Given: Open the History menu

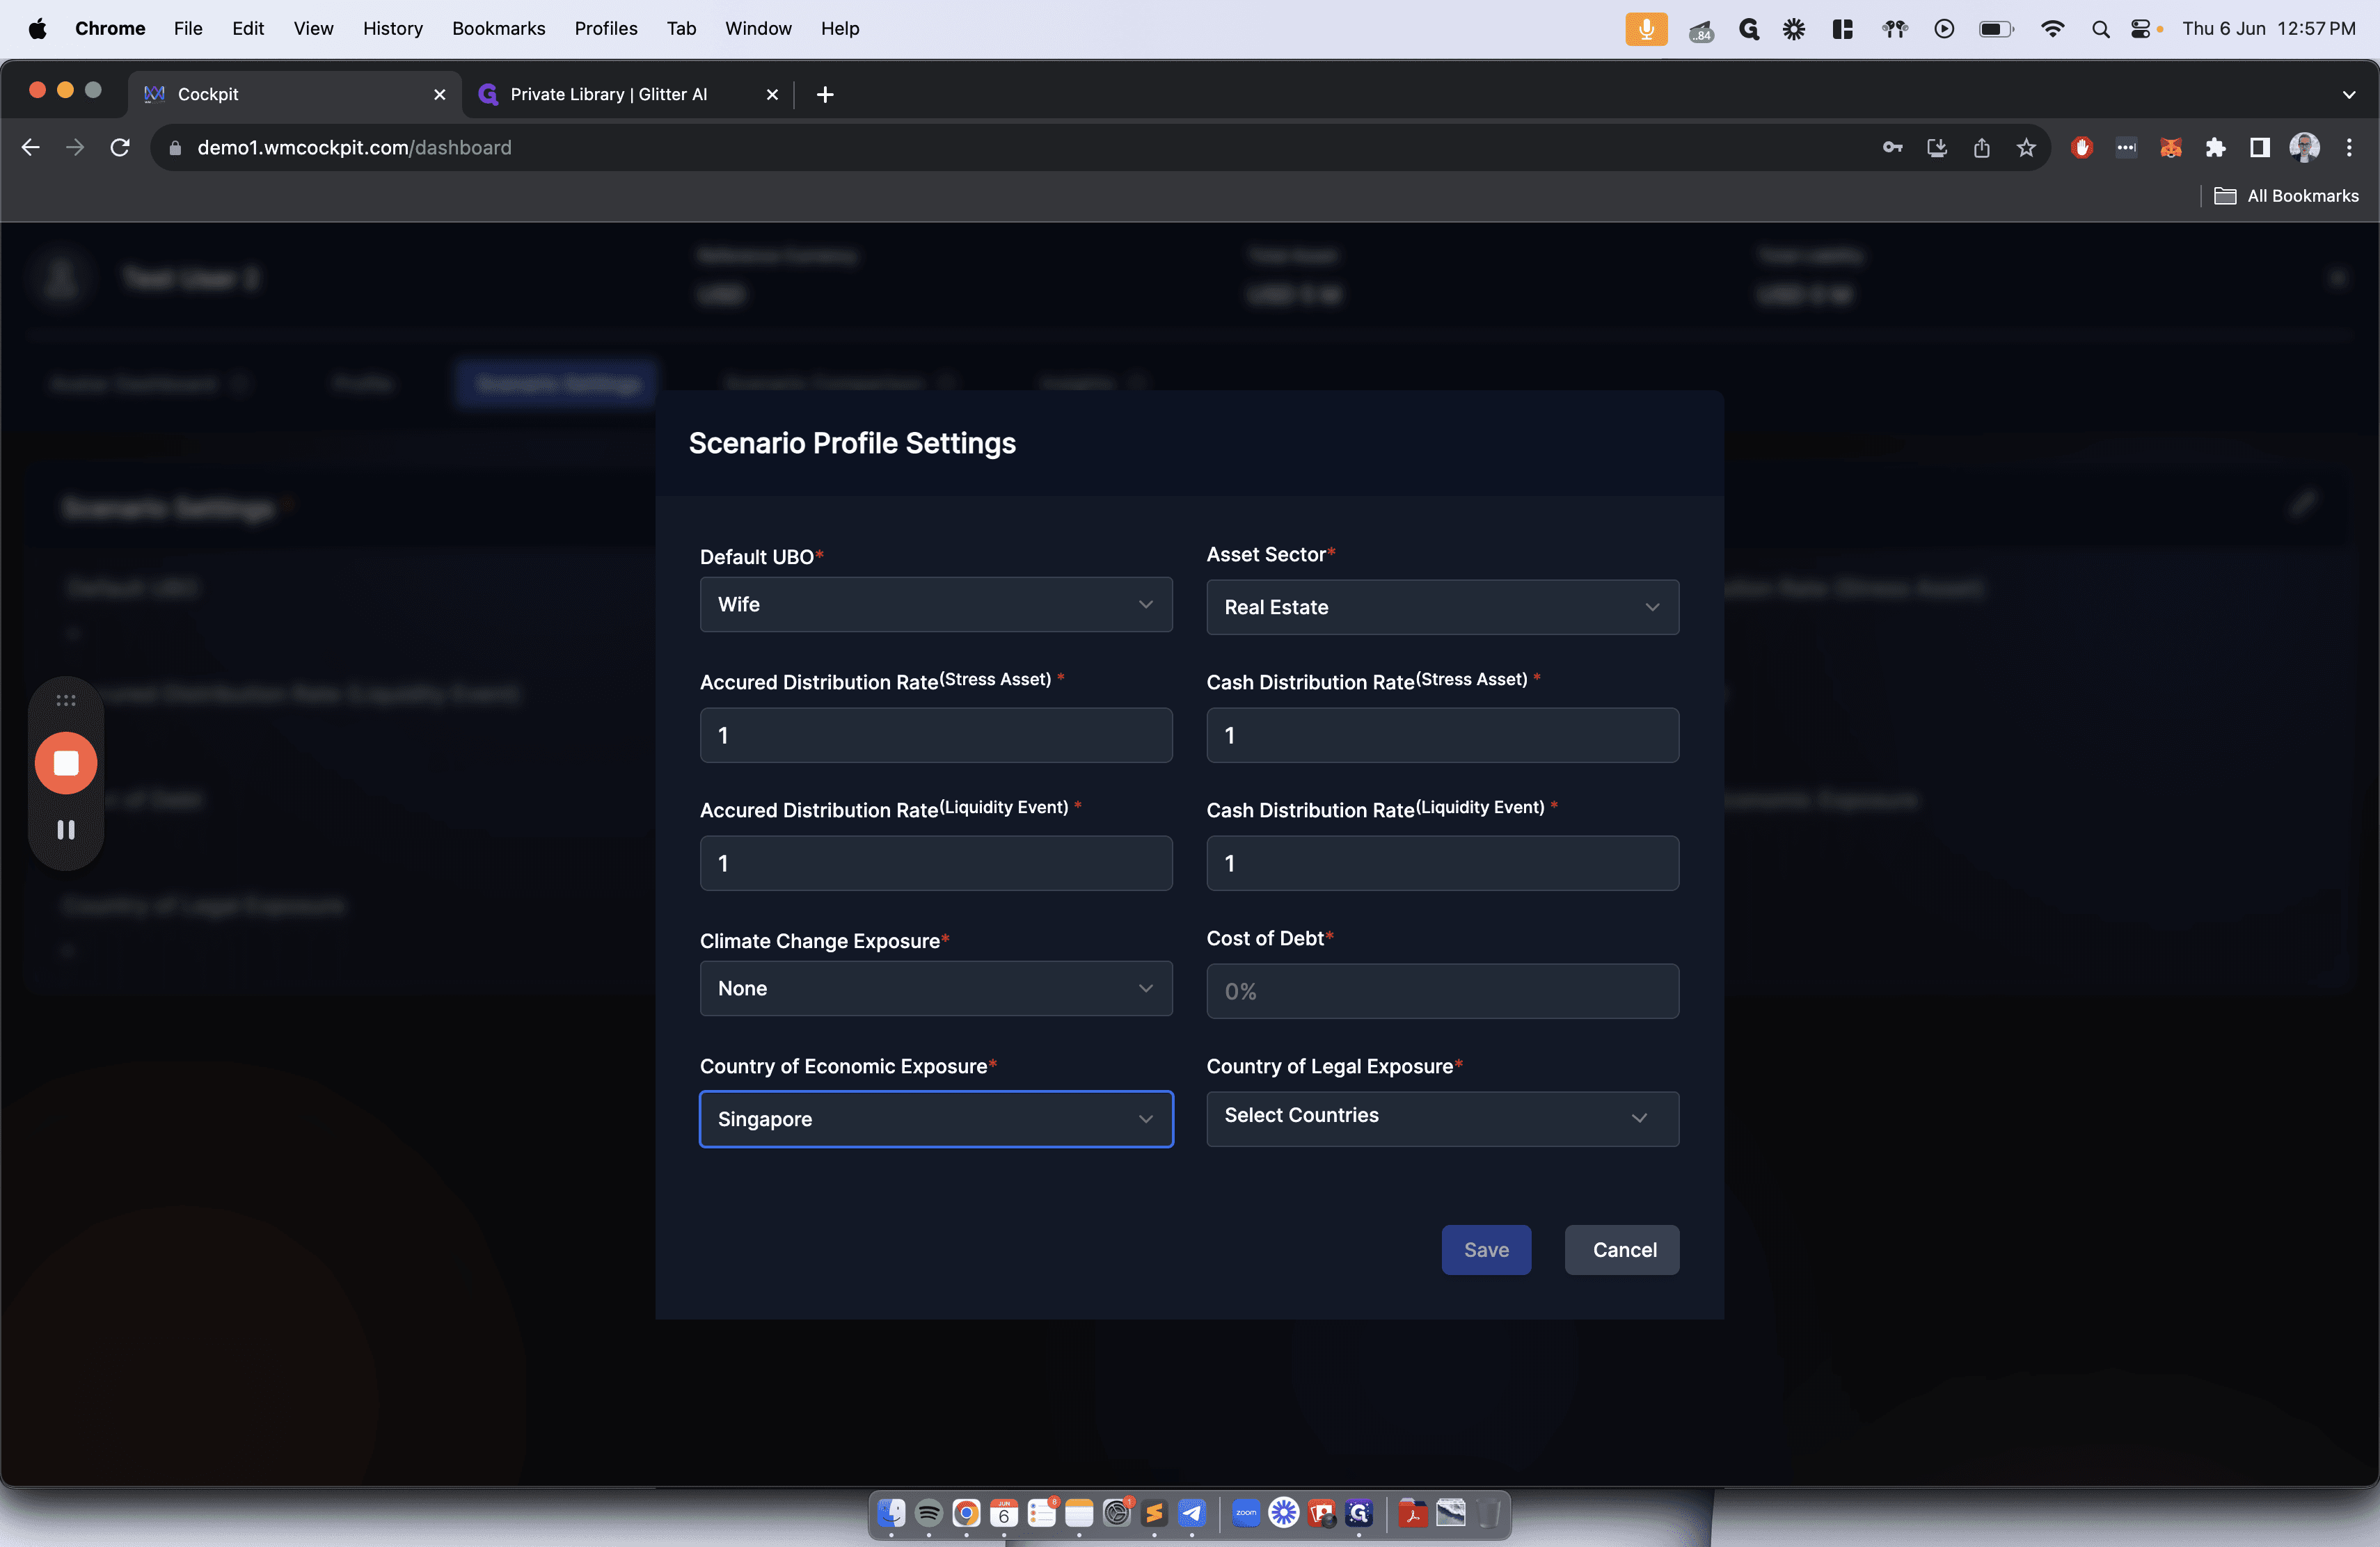Looking at the screenshot, I should pyautogui.click(x=392, y=28).
